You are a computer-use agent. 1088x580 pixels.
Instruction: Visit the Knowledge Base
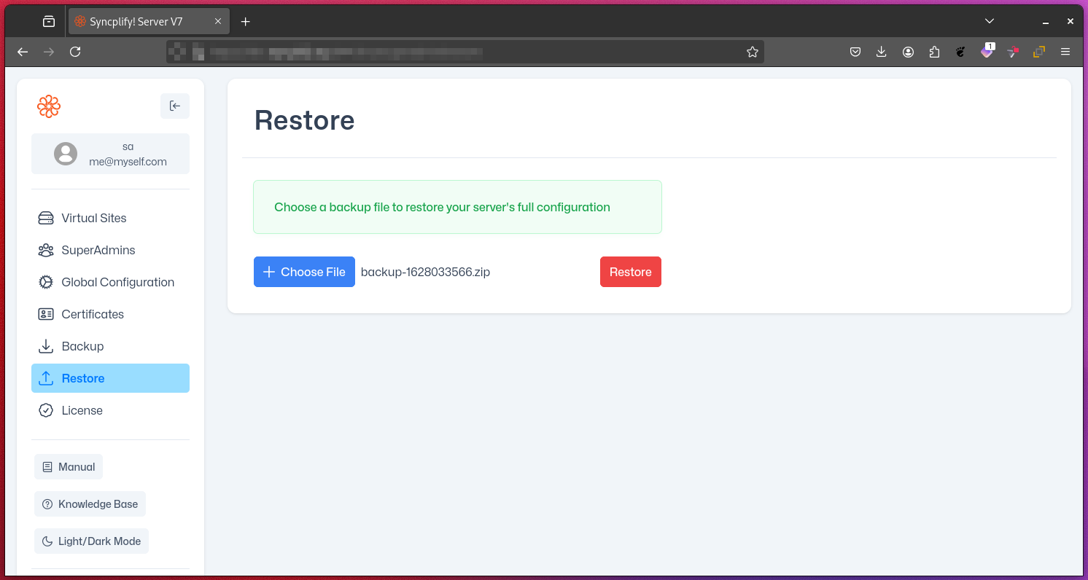tap(90, 503)
